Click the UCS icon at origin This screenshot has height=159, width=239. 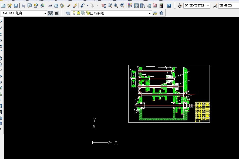point(94,142)
